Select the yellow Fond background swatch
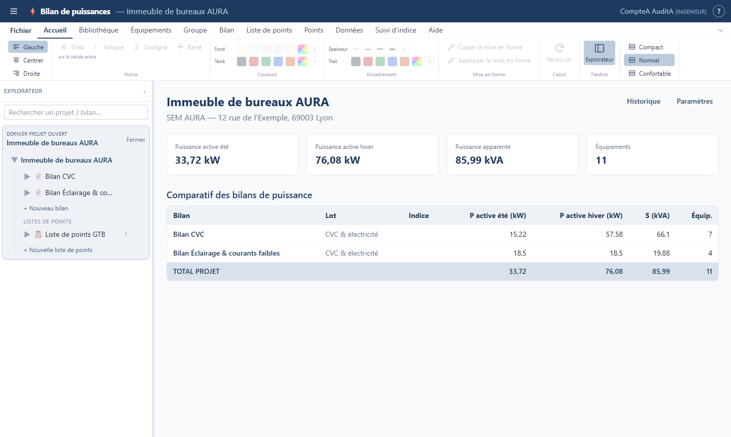Image resolution: width=731 pixels, height=437 pixels. click(242, 49)
